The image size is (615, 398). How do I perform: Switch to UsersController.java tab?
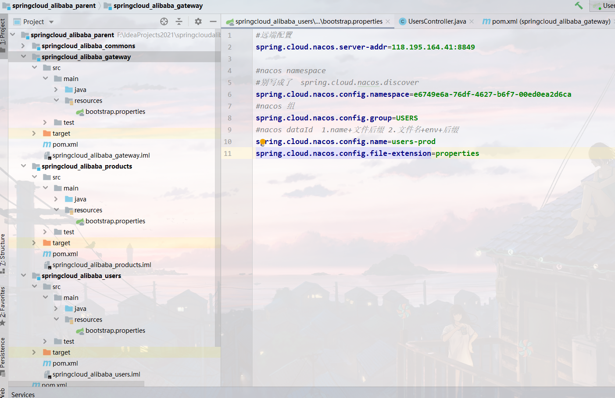coord(436,21)
